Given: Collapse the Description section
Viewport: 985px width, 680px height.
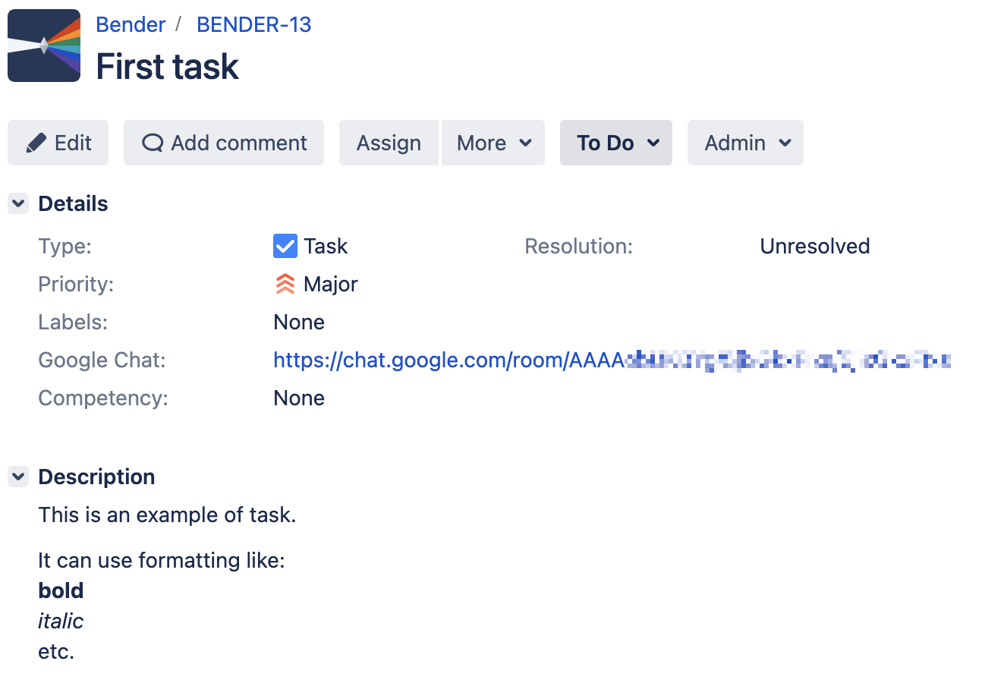Looking at the screenshot, I should pyautogui.click(x=17, y=477).
